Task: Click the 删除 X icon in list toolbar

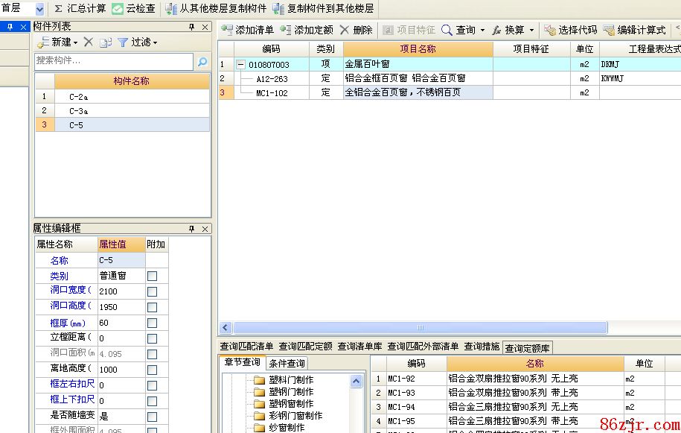Action: (x=345, y=30)
